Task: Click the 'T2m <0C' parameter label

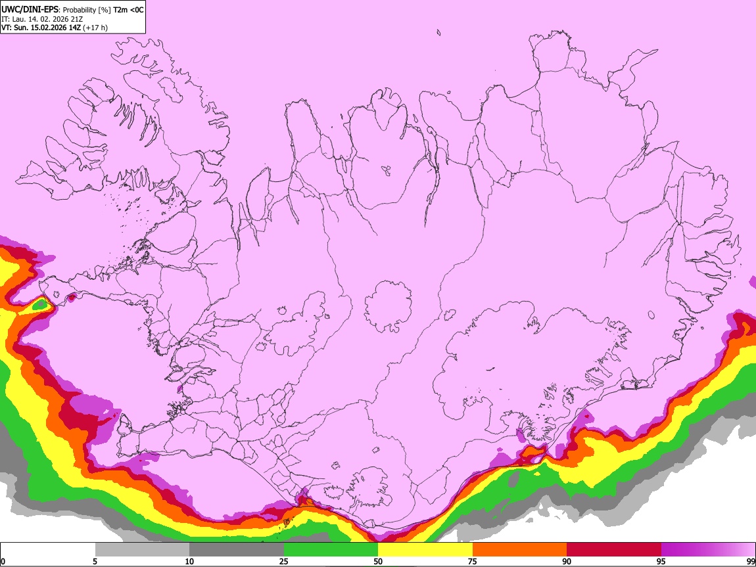Action: coord(128,10)
